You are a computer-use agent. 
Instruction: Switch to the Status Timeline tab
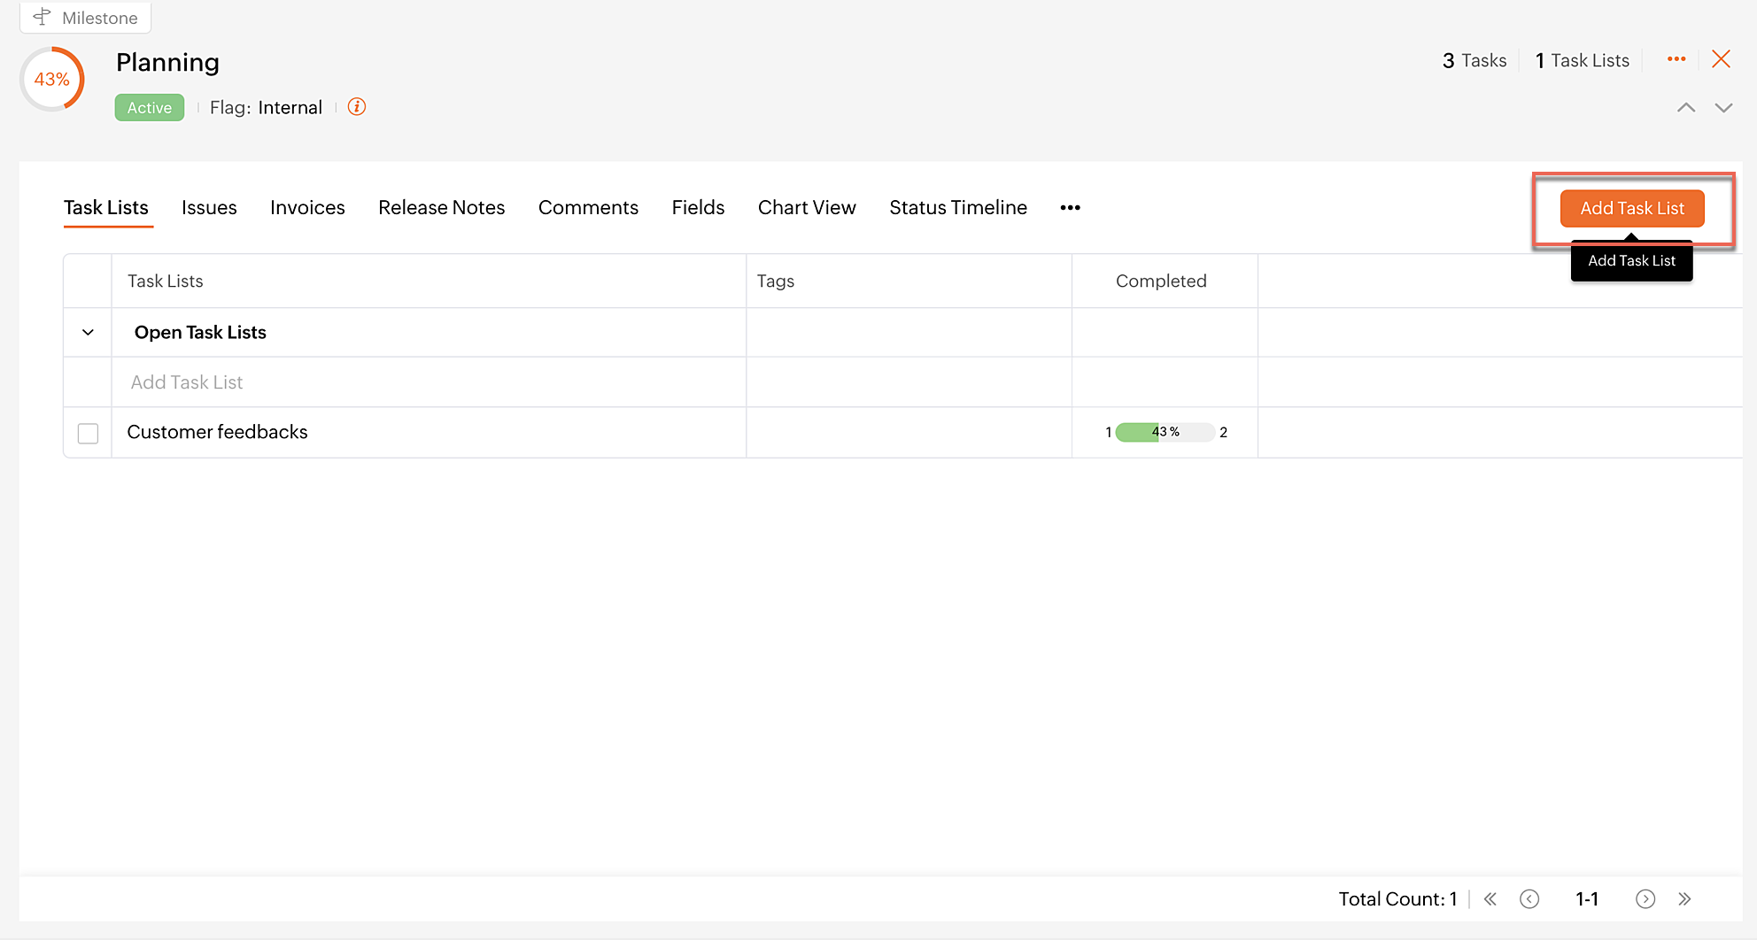coord(958,208)
